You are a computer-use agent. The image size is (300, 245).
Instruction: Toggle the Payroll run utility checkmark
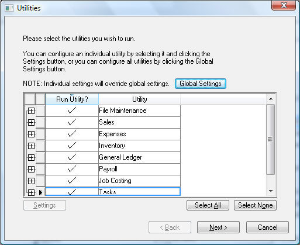pyautogui.click(x=72, y=169)
